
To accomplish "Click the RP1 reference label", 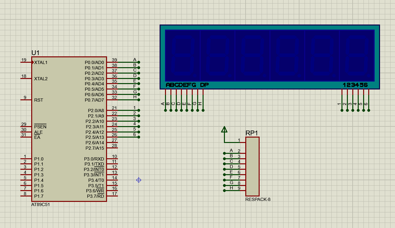I will click(252, 133).
